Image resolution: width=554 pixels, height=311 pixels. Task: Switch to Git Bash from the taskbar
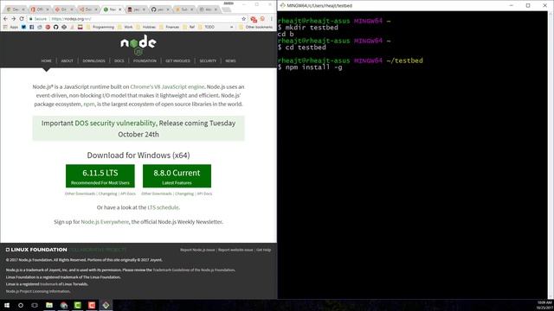point(106,305)
